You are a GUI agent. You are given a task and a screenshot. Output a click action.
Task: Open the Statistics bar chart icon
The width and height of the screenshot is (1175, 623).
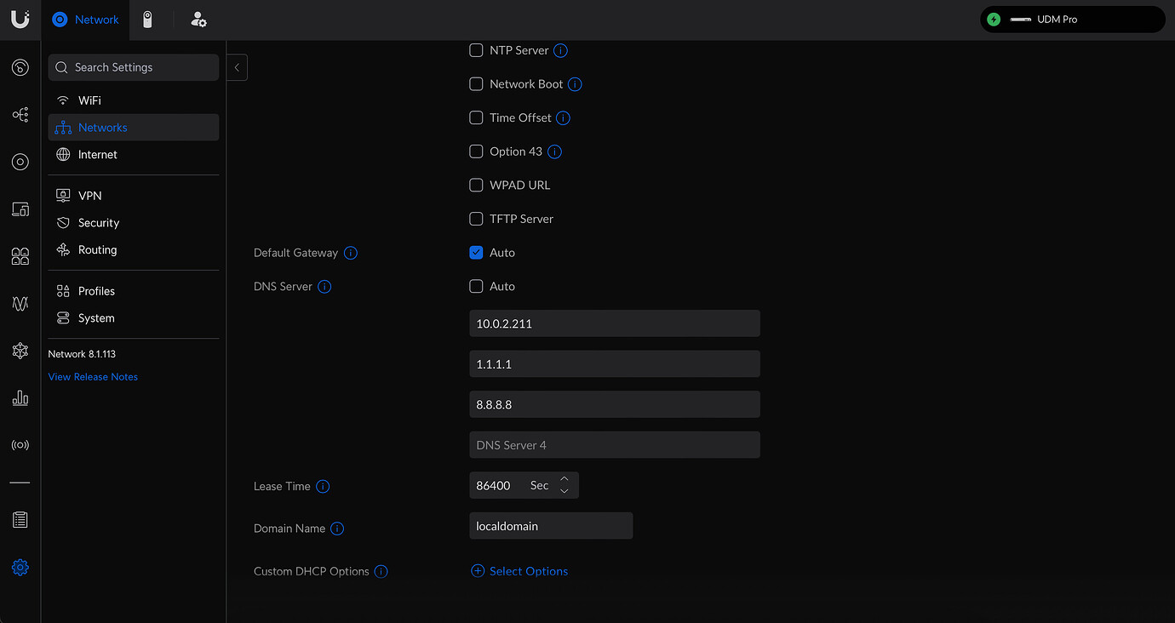(20, 397)
